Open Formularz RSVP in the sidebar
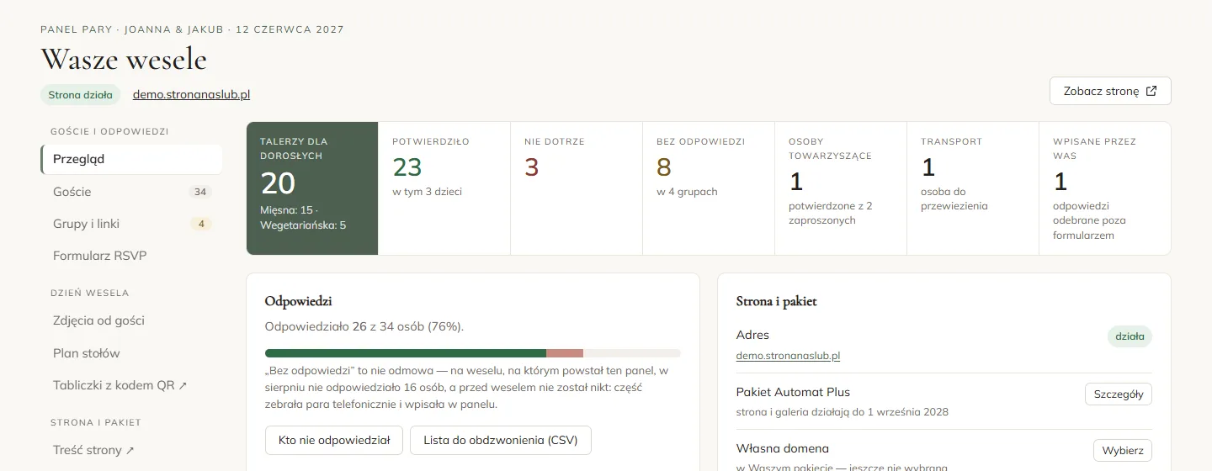1212x471 pixels. click(x=131, y=256)
